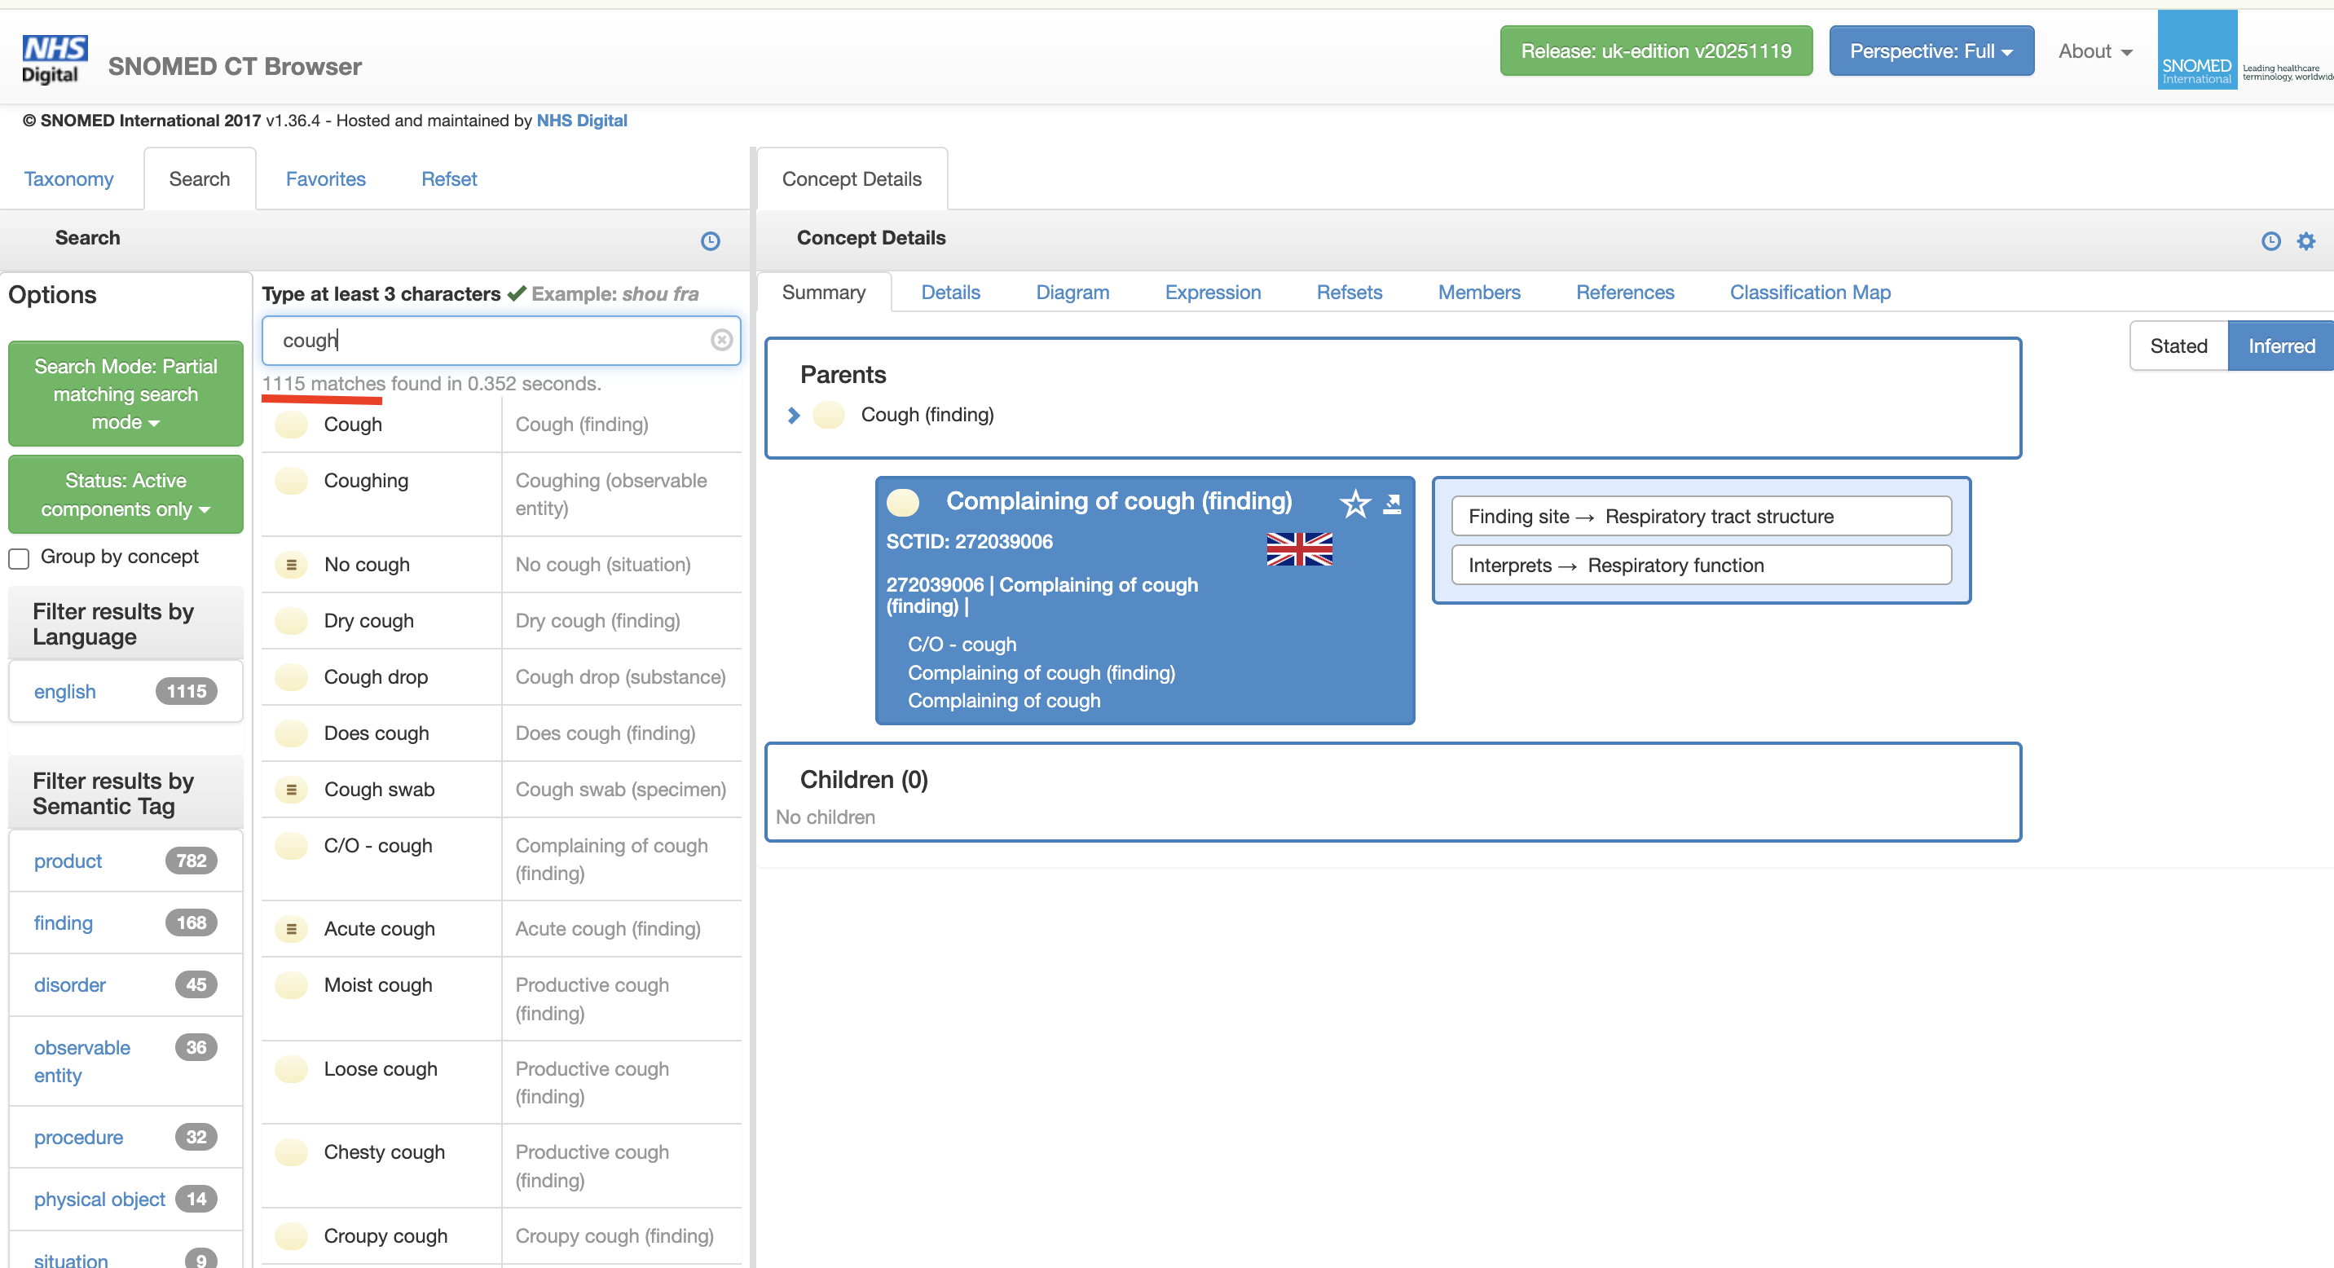Open the Search Mode dropdown
The height and width of the screenshot is (1268, 2334).
click(x=125, y=394)
